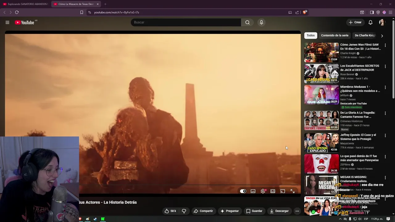Share this page from address bar
The height and width of the screenshot is (222, 395).
click(297, 12)
